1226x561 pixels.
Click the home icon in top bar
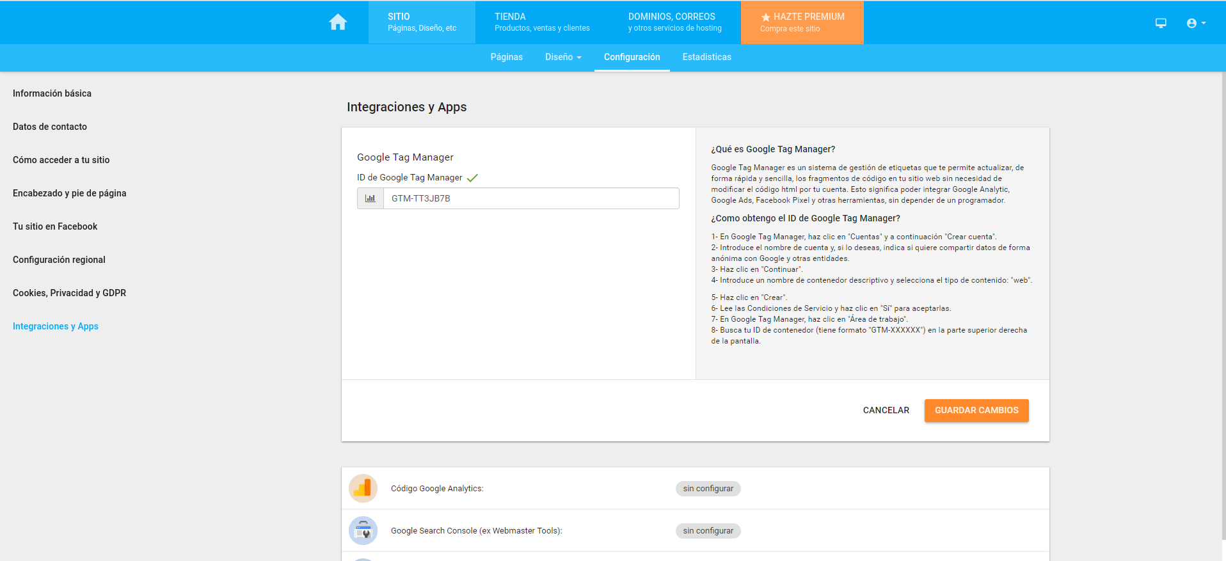[x=338, y=22]
